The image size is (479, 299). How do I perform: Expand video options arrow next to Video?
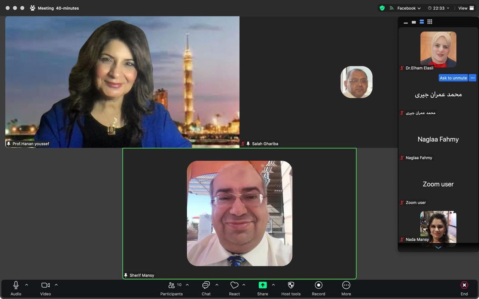pyautogui.click(x=56, y=285)
